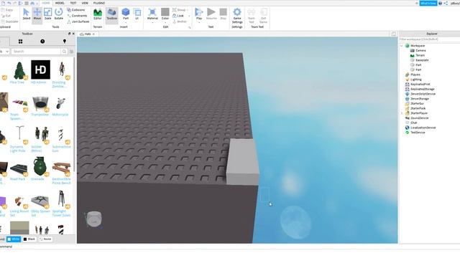Image resolution: width=460 pixels, height=258 pixels.
Task: Open the Material picker
Action: tap(152, 14)
